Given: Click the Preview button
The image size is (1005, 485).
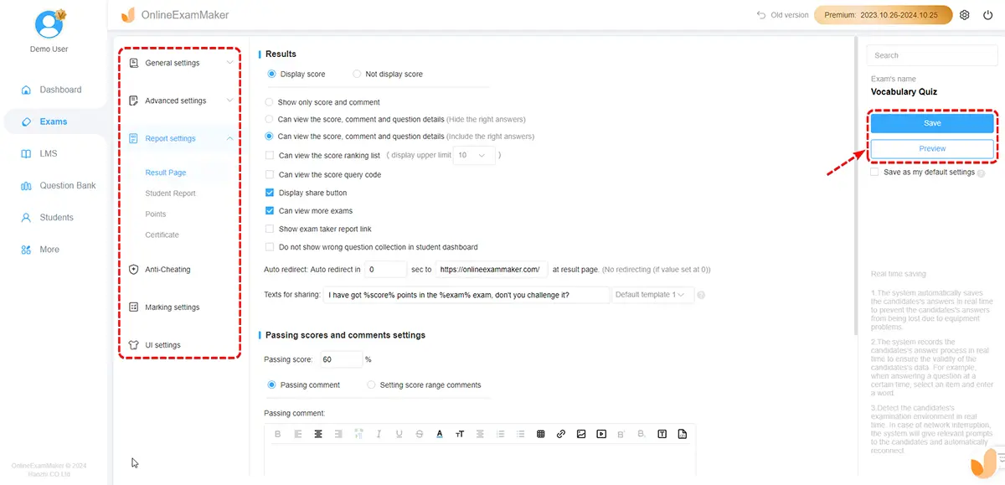Looking at the screenshot, I should pos(932,148).
